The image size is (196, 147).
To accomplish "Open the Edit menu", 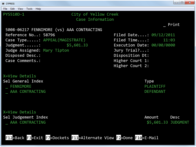I will 12,9.
